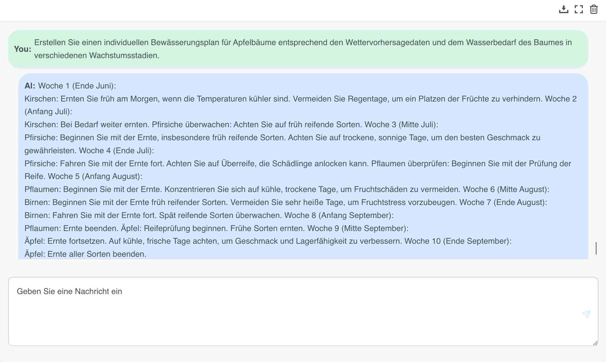606x362 pixels.
Task: Click text 'Woche 9 (Mitte September):'
Action: (358, 228)
